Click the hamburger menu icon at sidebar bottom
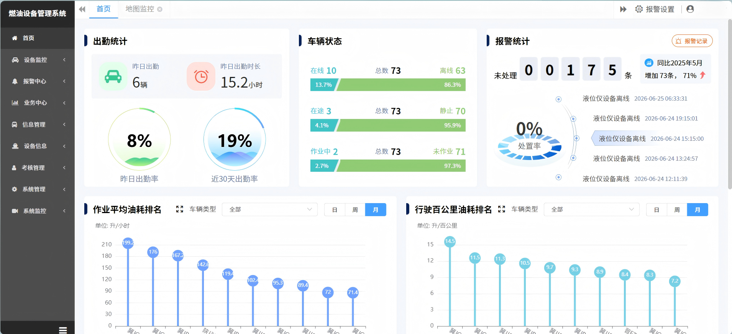 [x=63, y=330]
